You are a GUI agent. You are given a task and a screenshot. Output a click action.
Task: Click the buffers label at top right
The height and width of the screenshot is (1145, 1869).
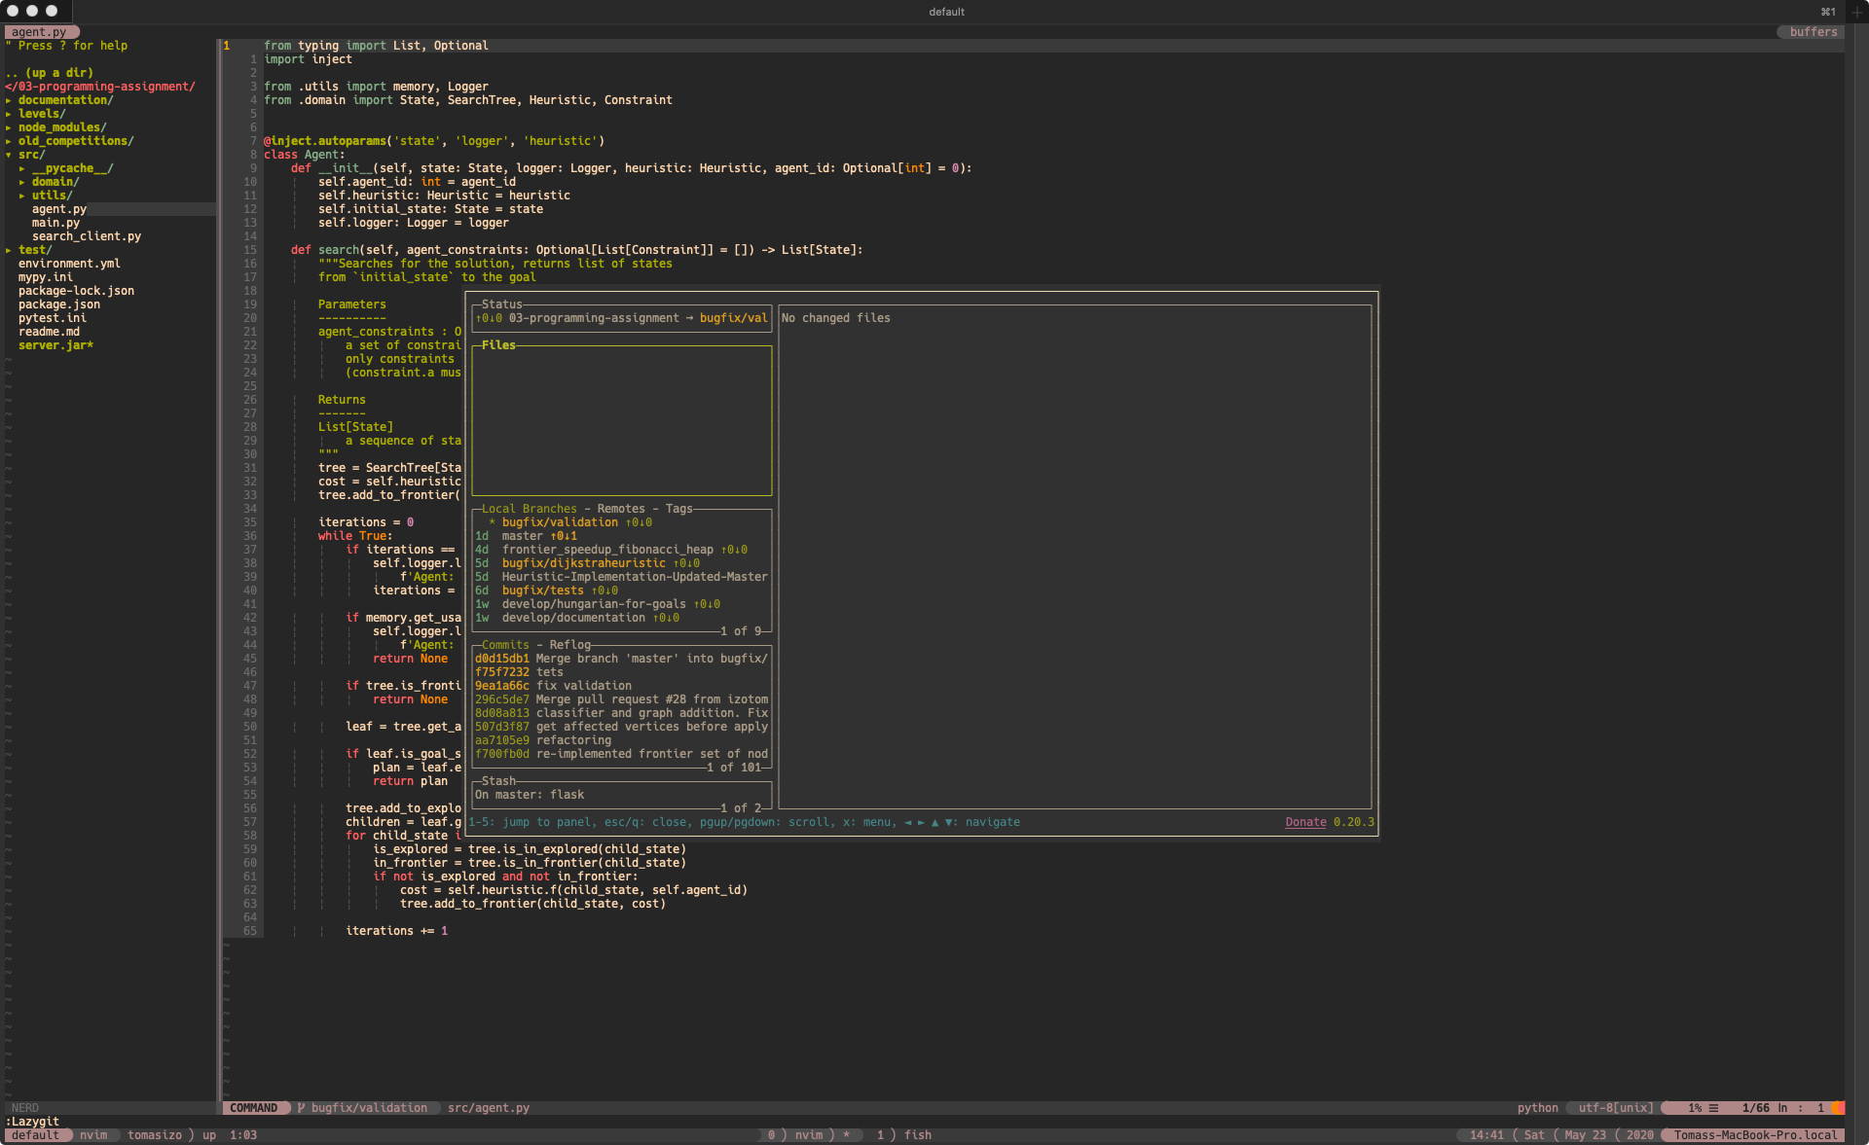coord(1813,32)
